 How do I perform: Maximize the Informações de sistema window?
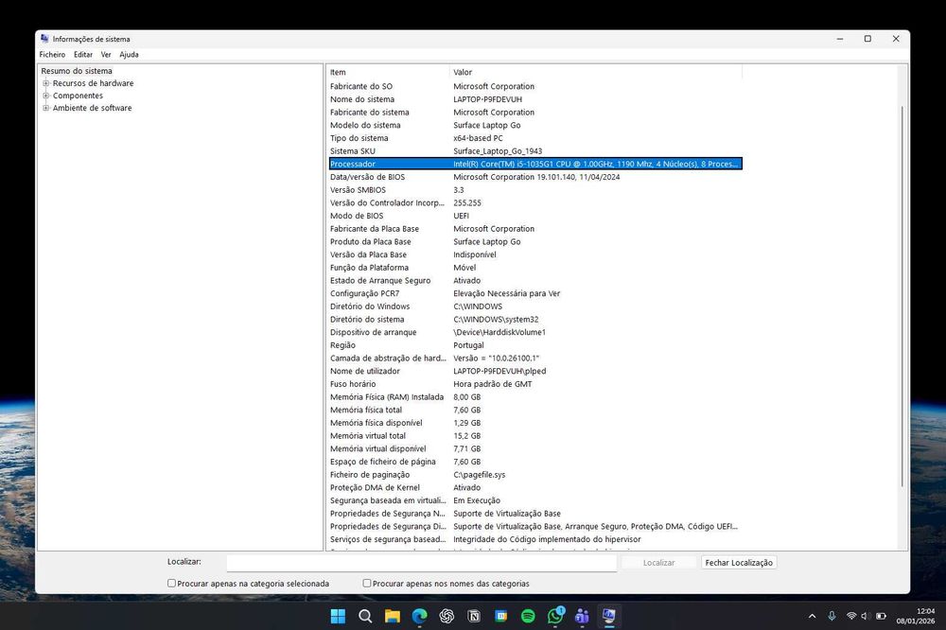[867, 39]
